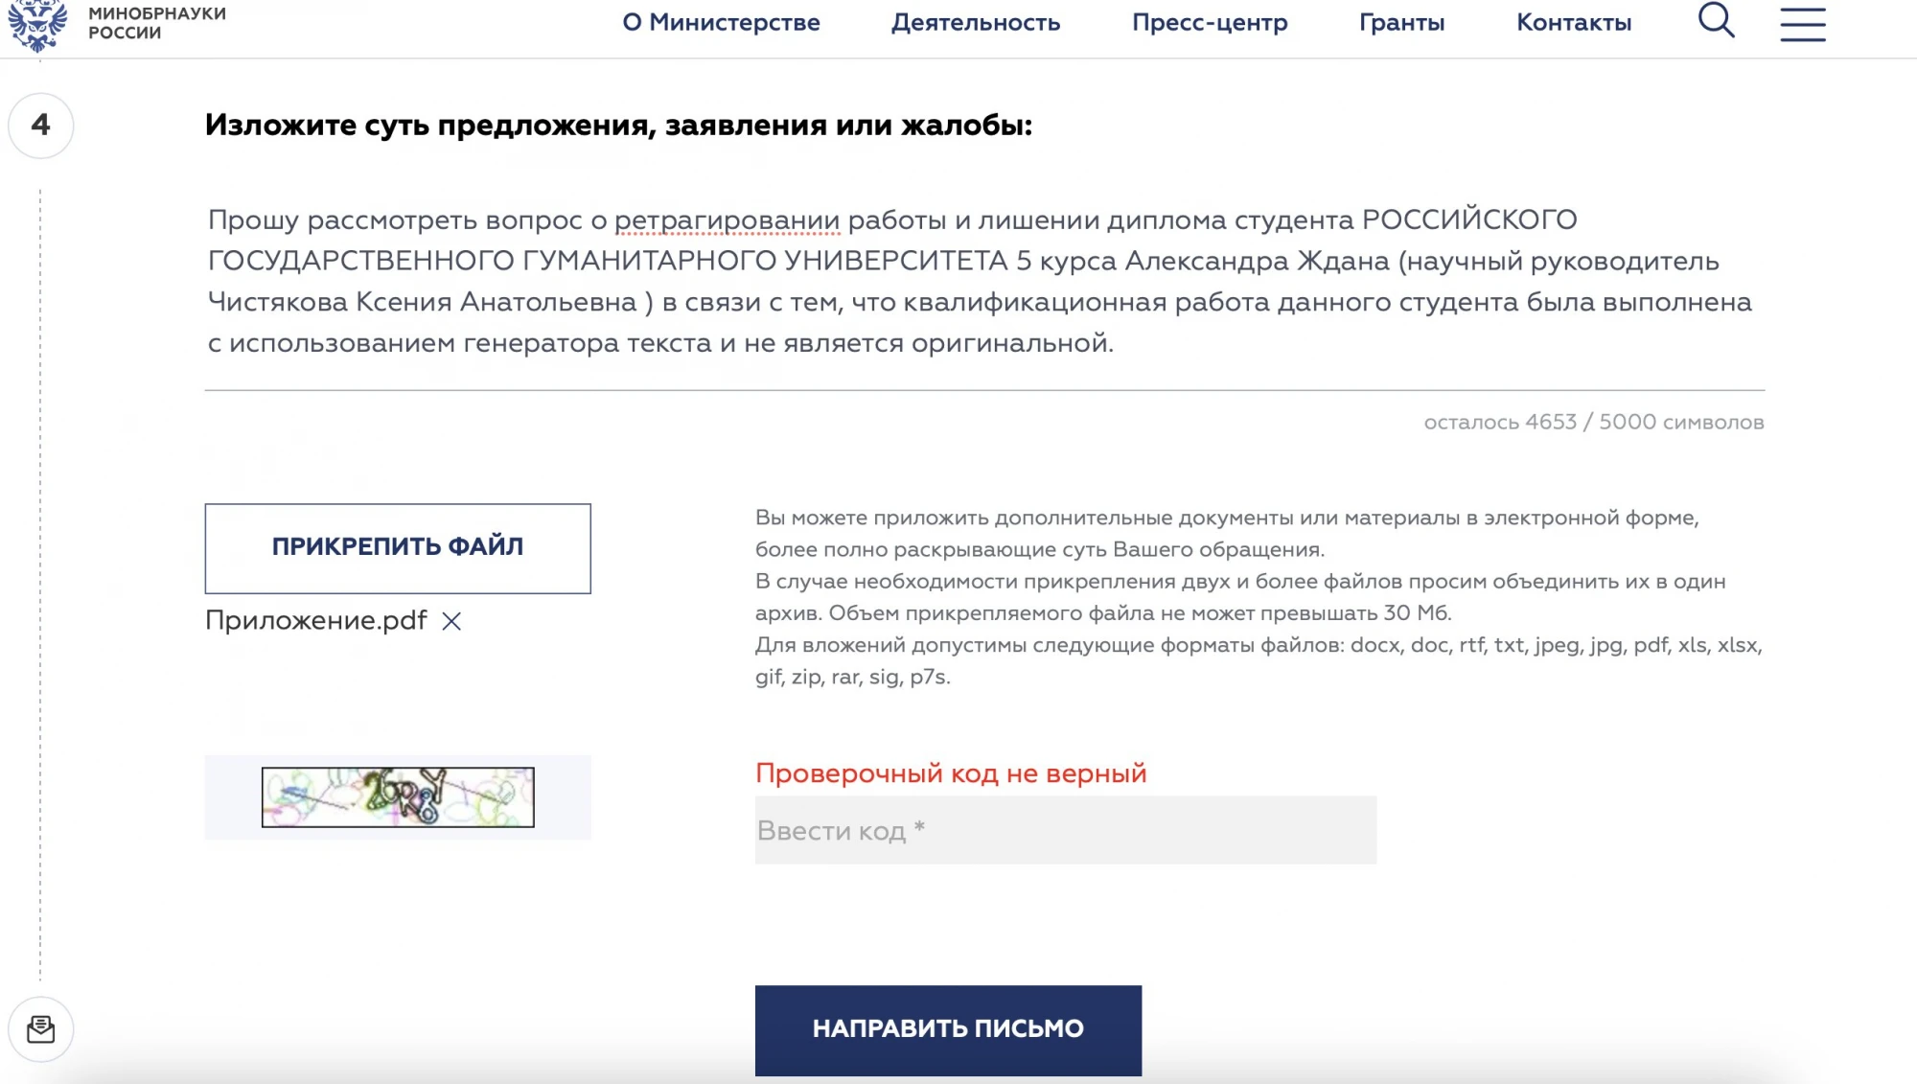1917x1084 pixels.
Task: Remove attached file Приложение.pdf with X
Action: coord(451,621)
